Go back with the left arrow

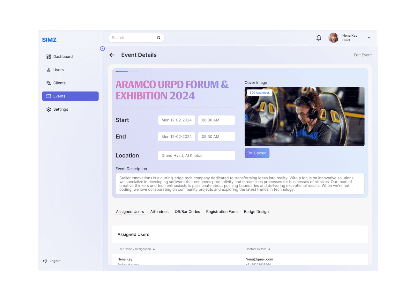point(112,55)
